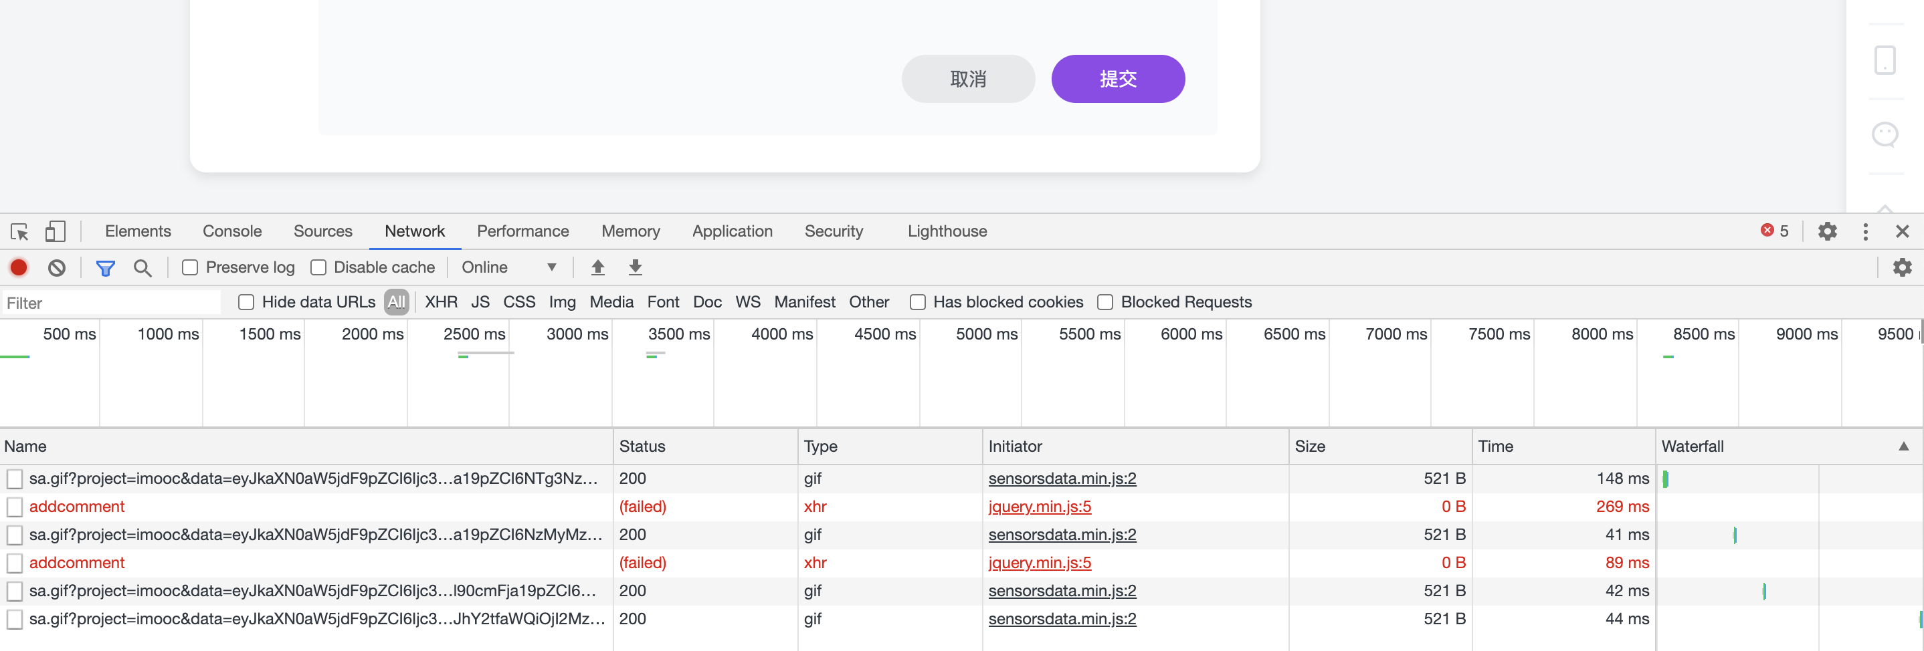This screenshot has width=1924, height=651.
Task: Sort requests by Time column
Action: coord(1564,446)
